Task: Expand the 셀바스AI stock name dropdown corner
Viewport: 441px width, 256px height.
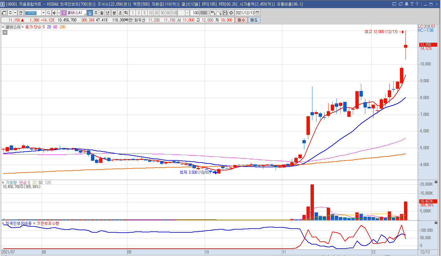Action: [x=85, y=14]
